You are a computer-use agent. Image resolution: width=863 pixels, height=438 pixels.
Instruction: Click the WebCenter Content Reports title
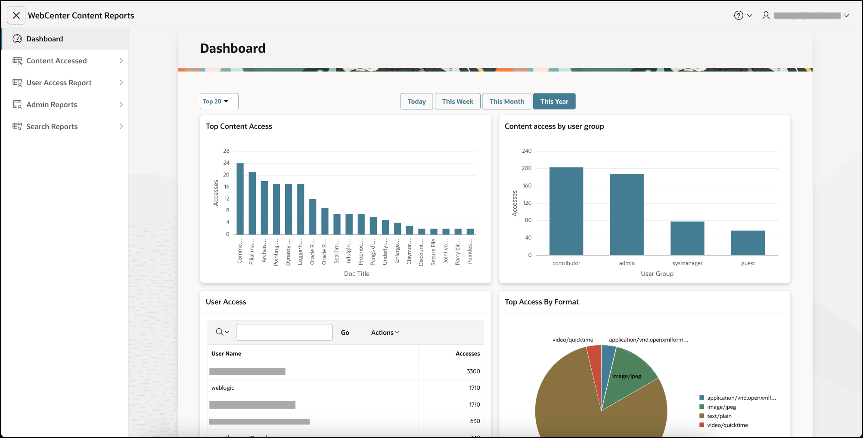coord(81,15)
